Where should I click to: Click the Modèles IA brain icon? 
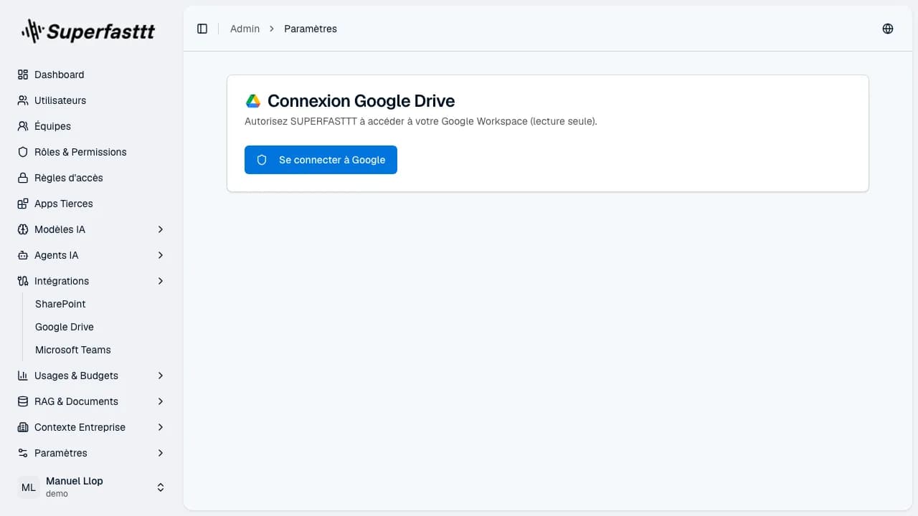tap(23, 229)
